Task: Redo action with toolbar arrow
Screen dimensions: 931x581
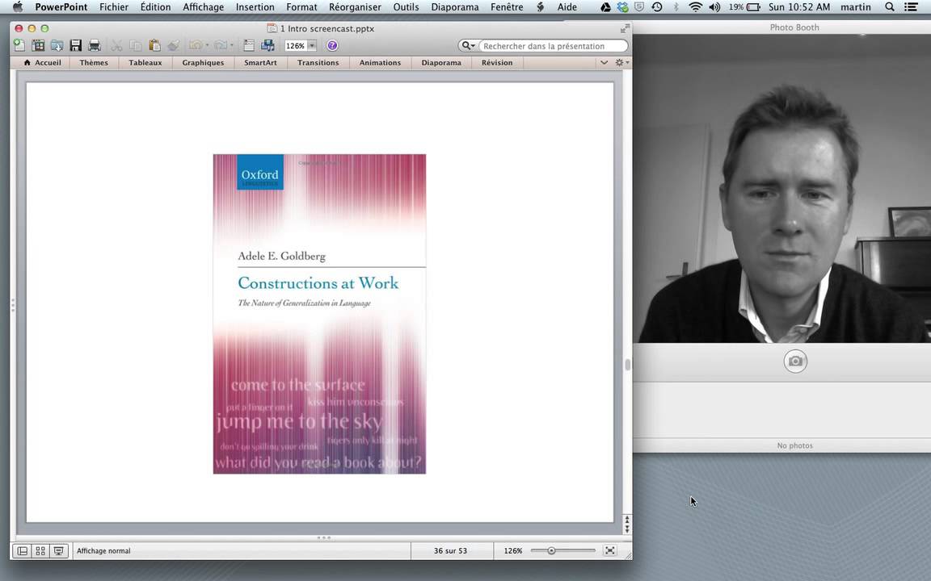Action: coord(221,45)
